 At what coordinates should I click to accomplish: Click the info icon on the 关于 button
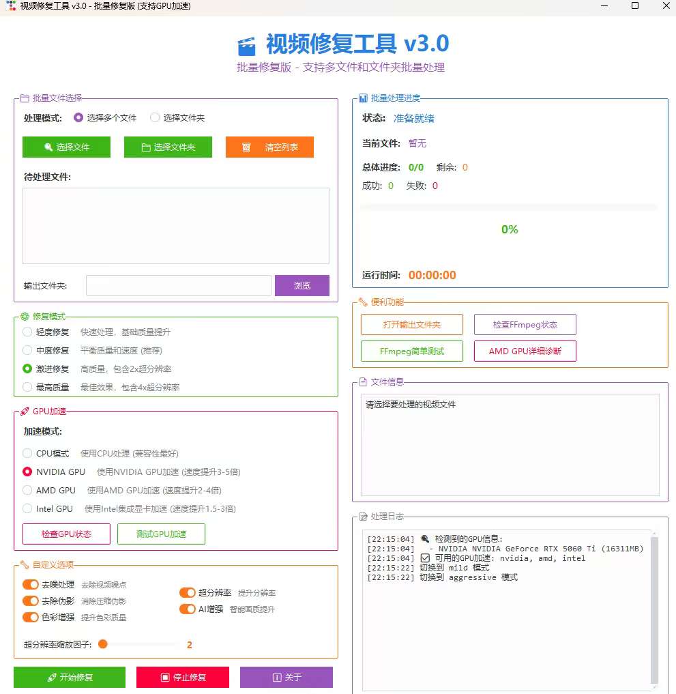277,677
